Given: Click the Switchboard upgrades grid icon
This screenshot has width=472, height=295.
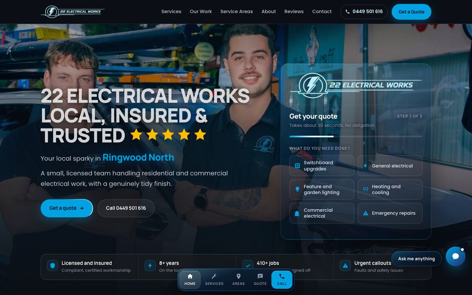Looking at the screenshot, I should 297,166.
